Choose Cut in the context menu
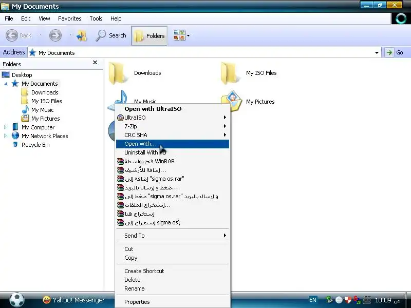411x308 pixels. coord(173,249)
